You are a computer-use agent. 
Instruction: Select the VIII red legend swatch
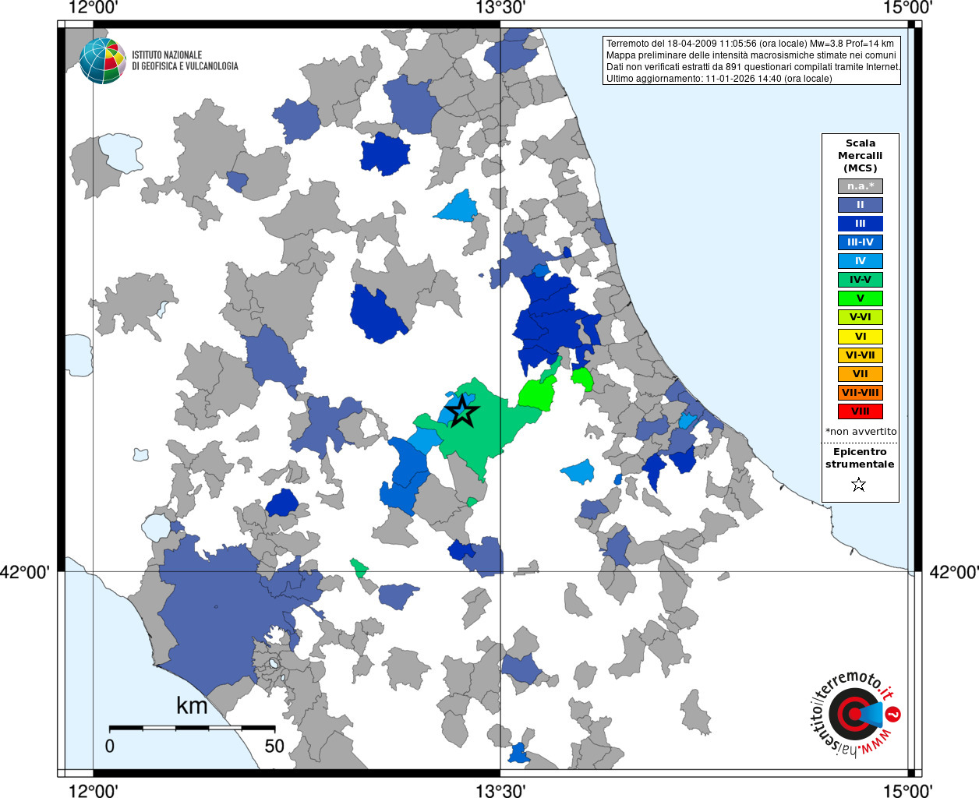[861, 411]
